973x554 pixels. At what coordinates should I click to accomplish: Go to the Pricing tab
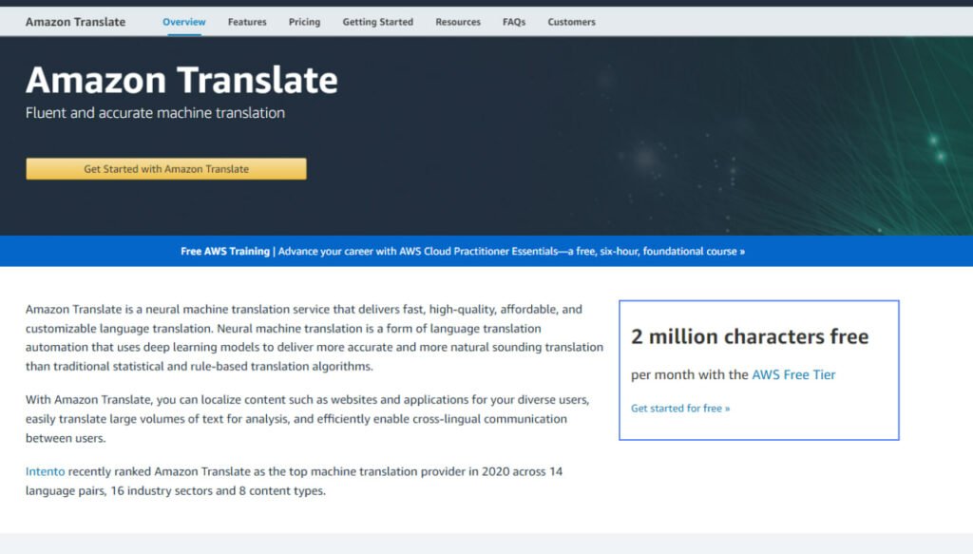click(304, 22)
